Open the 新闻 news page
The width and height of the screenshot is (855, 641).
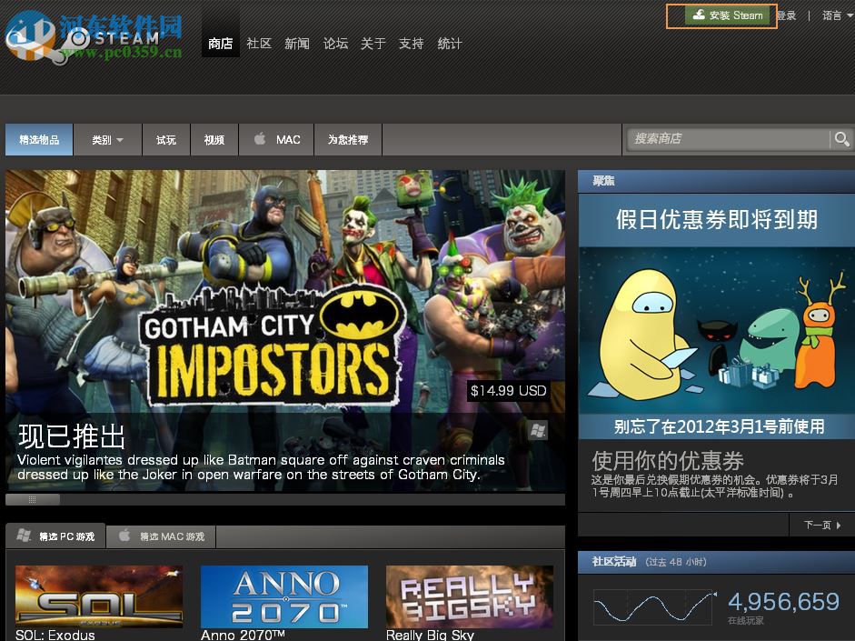[297, 43]
